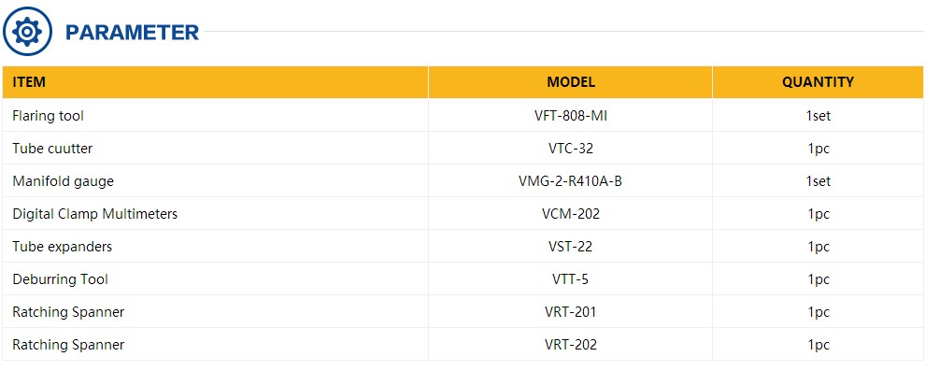This screenshot has width=940, height=371.
Task: Click the VTC-32 model cell
Action: [x=571, y=148]
